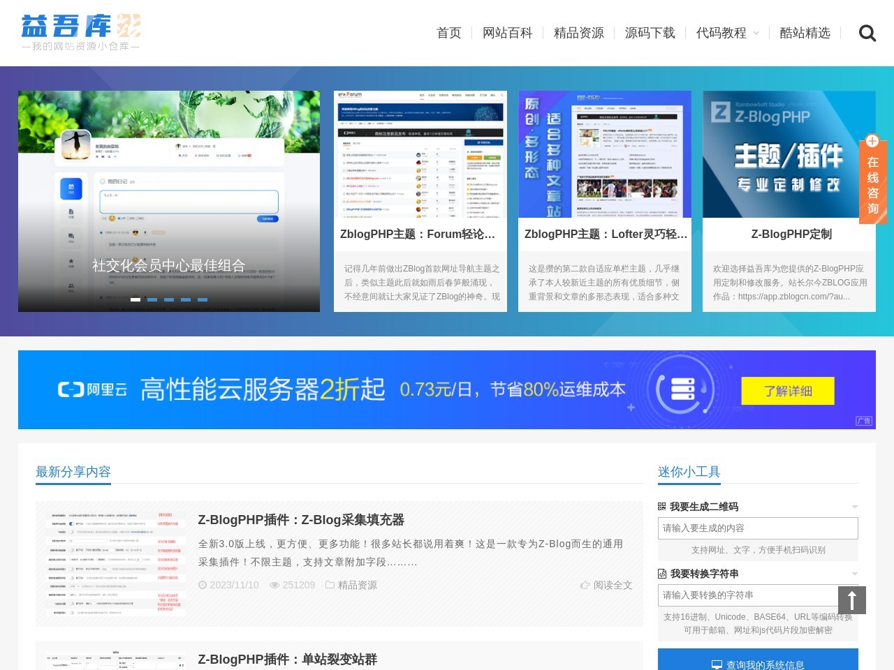The height and width of the screenshot is (670, 894).
Task: Open the Z-BlogPHP插件：单站裂变站群 article title
Action: pos(288,660)
